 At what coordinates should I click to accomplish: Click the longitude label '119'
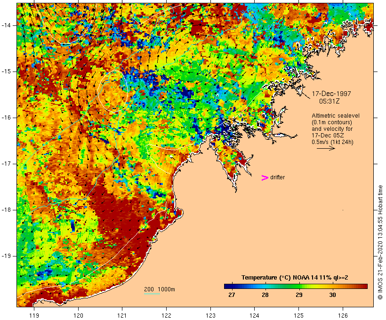tap(34, 315)
